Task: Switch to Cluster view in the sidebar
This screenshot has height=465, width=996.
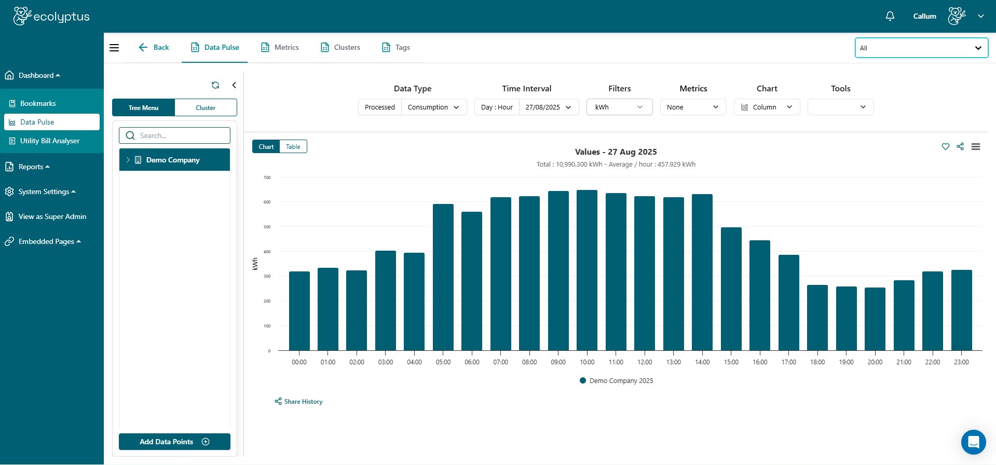Action: coord(206,108)
